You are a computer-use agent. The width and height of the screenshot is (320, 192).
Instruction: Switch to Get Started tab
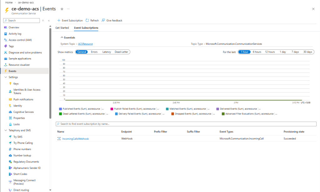(62, 28)
